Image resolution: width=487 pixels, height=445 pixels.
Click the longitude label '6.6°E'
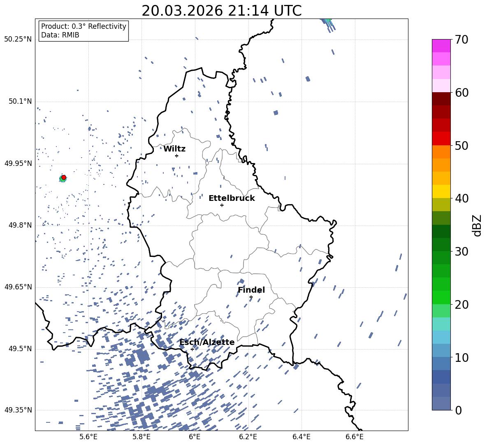[355, 437]
